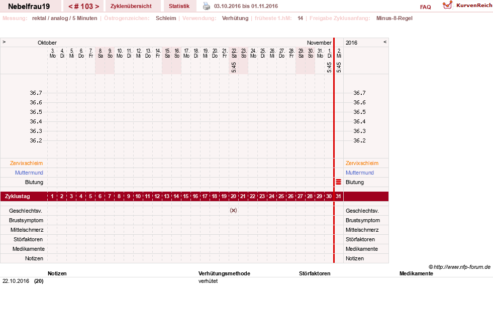Viewport: 493px width, 313px height.
Task: Click the 5:45 time under 22. Sa
Action: tap(234, 67)
